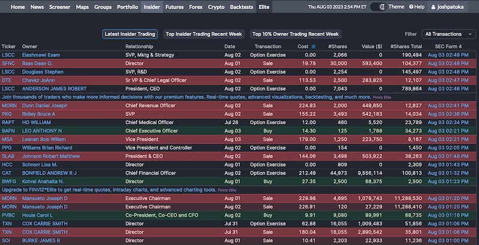Sort by the #Shares Total column header
This screenshot has height=245, width=479.
pyautogui.click(x=406, y=47)
